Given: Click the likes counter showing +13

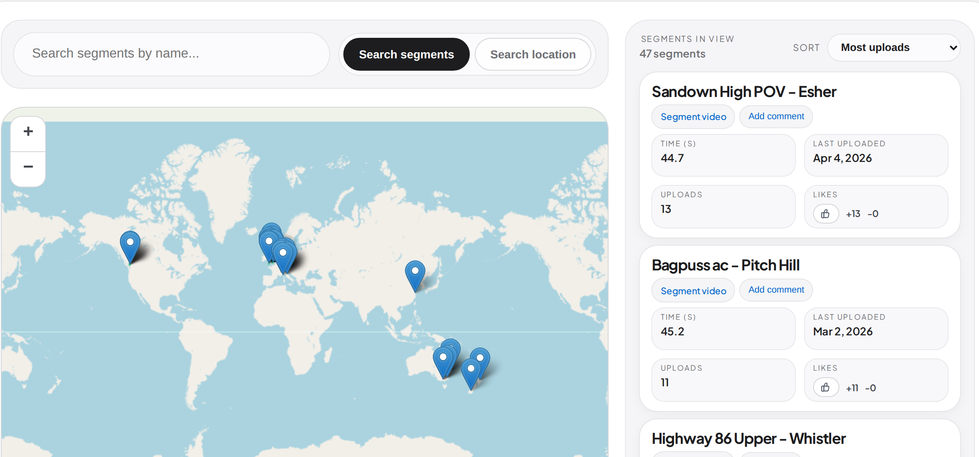Looking at the screenshot, I should [x=853, y=214].
